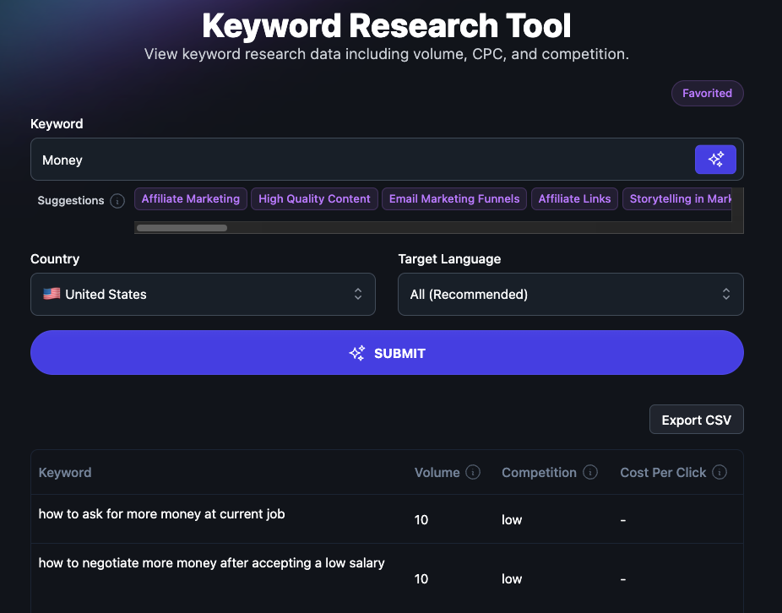This screenshot has width=782, height=613.
Task: Click the Favorited button
Action: pyautogui.click(x=707, y=93)
